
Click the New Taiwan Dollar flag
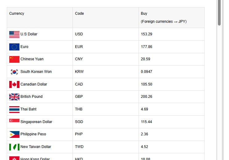(14, 147)
